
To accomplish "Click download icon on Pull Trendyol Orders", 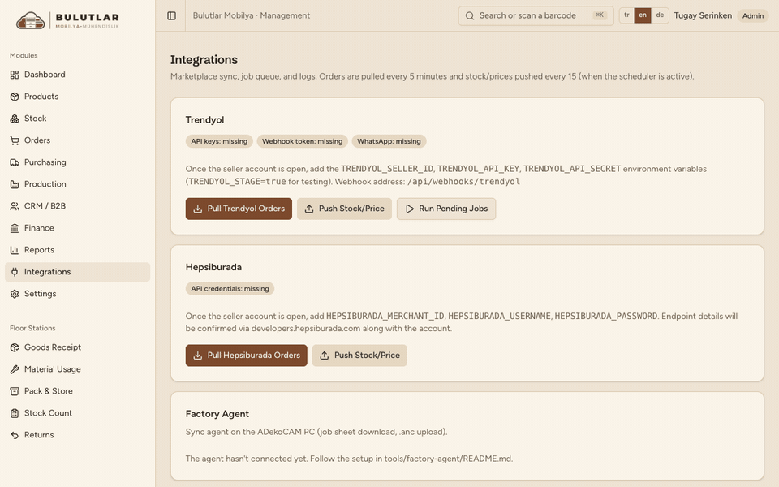I will coord(197,209).
